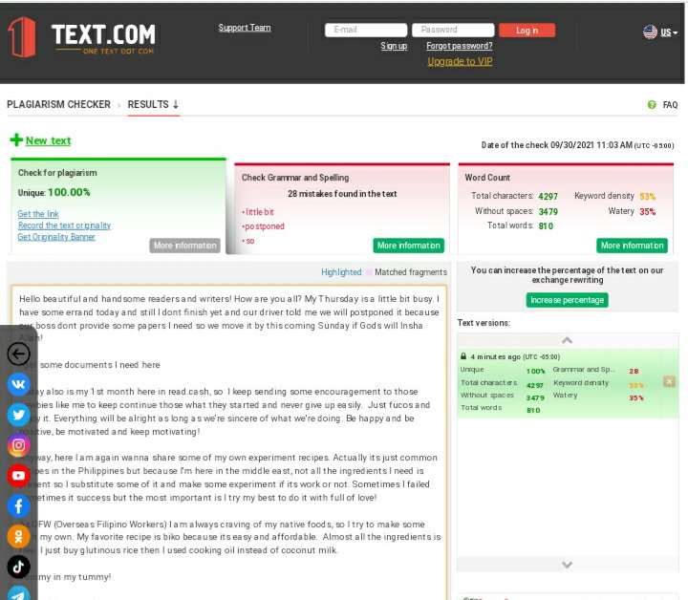Click the Get the link option

point(38,214)
